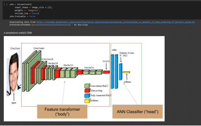Viewport: 201px width, 126px height.
Task: Click the green Convolution+ReLU legend swatch
Action: 87,86
